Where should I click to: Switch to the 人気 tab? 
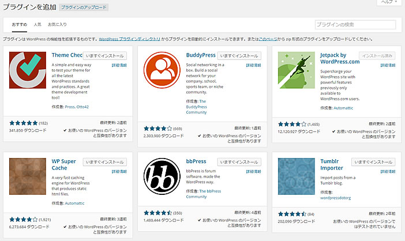pos(37,25)
